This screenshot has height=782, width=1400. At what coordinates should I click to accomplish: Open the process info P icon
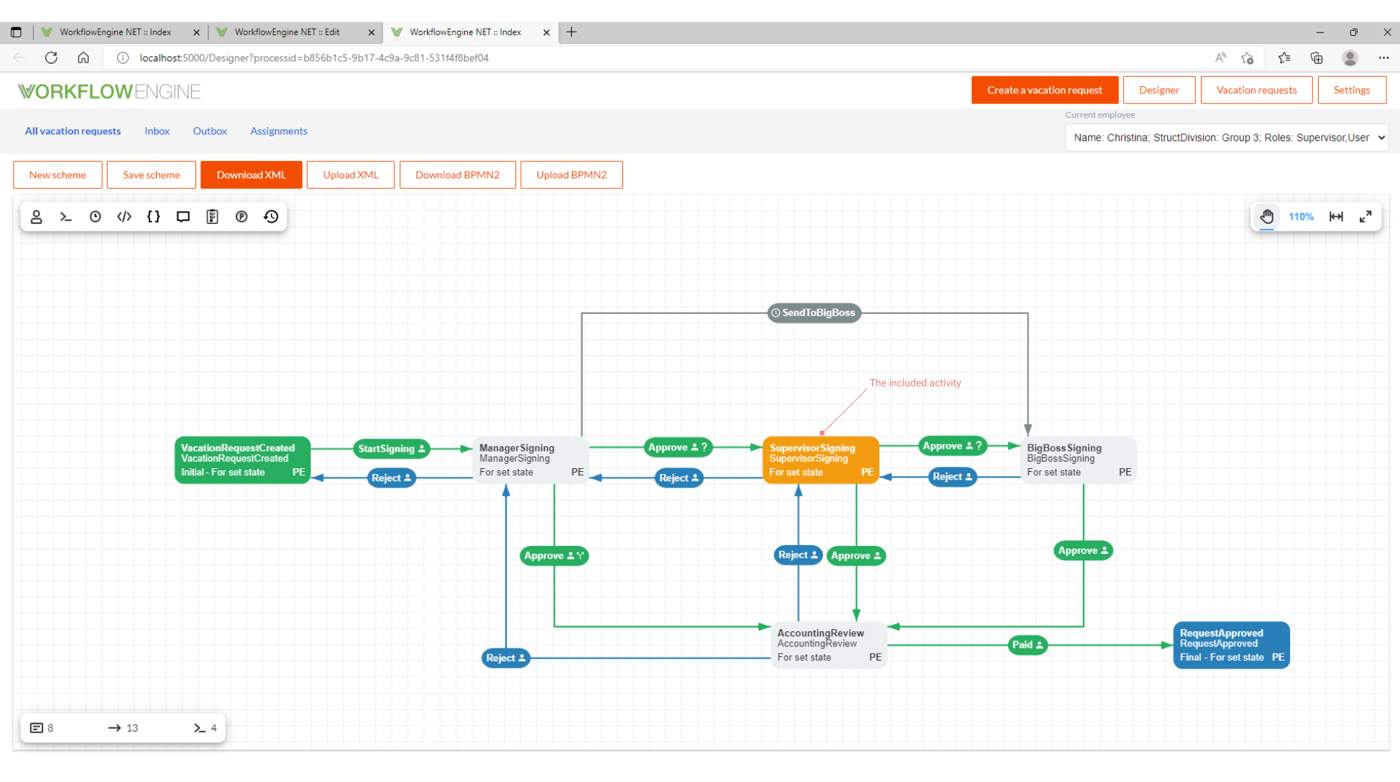pyautogui.click(x=241, y=217)
